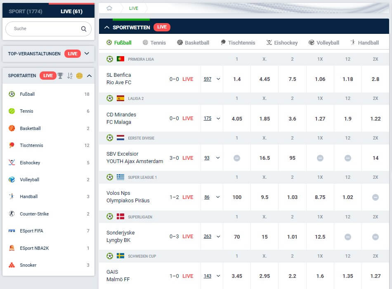Image resolution: width=392 pixels, height=289 pixels.
Task: Click locked odds 1 for SBV Excelsior
Action: [237, 158]
